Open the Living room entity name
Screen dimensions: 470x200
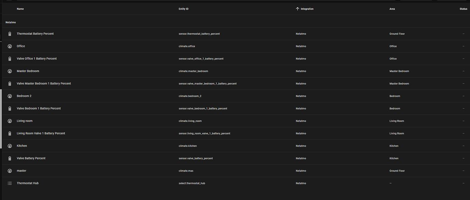[x=25, y=121]
